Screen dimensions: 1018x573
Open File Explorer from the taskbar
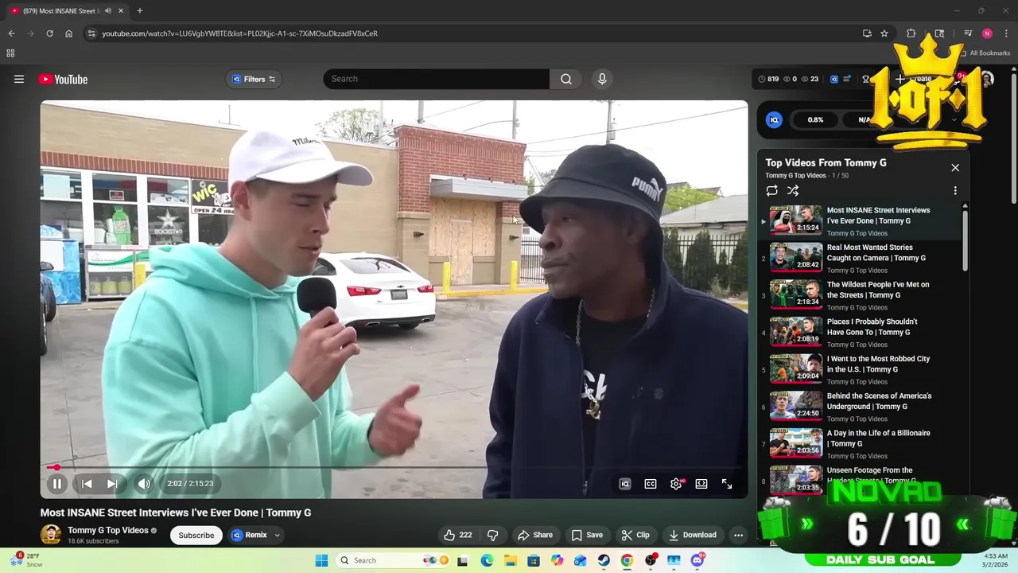(510, 560)
